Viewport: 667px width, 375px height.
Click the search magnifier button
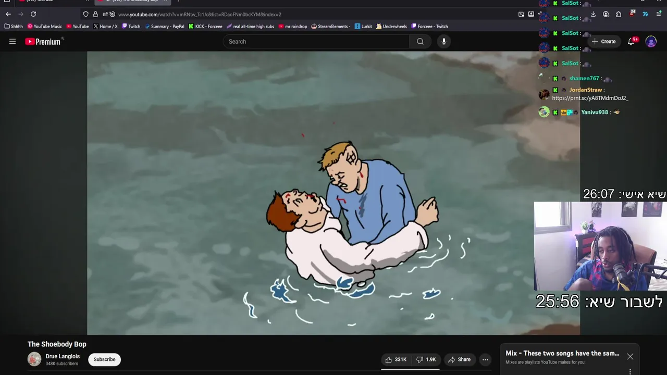coord(420,42)
